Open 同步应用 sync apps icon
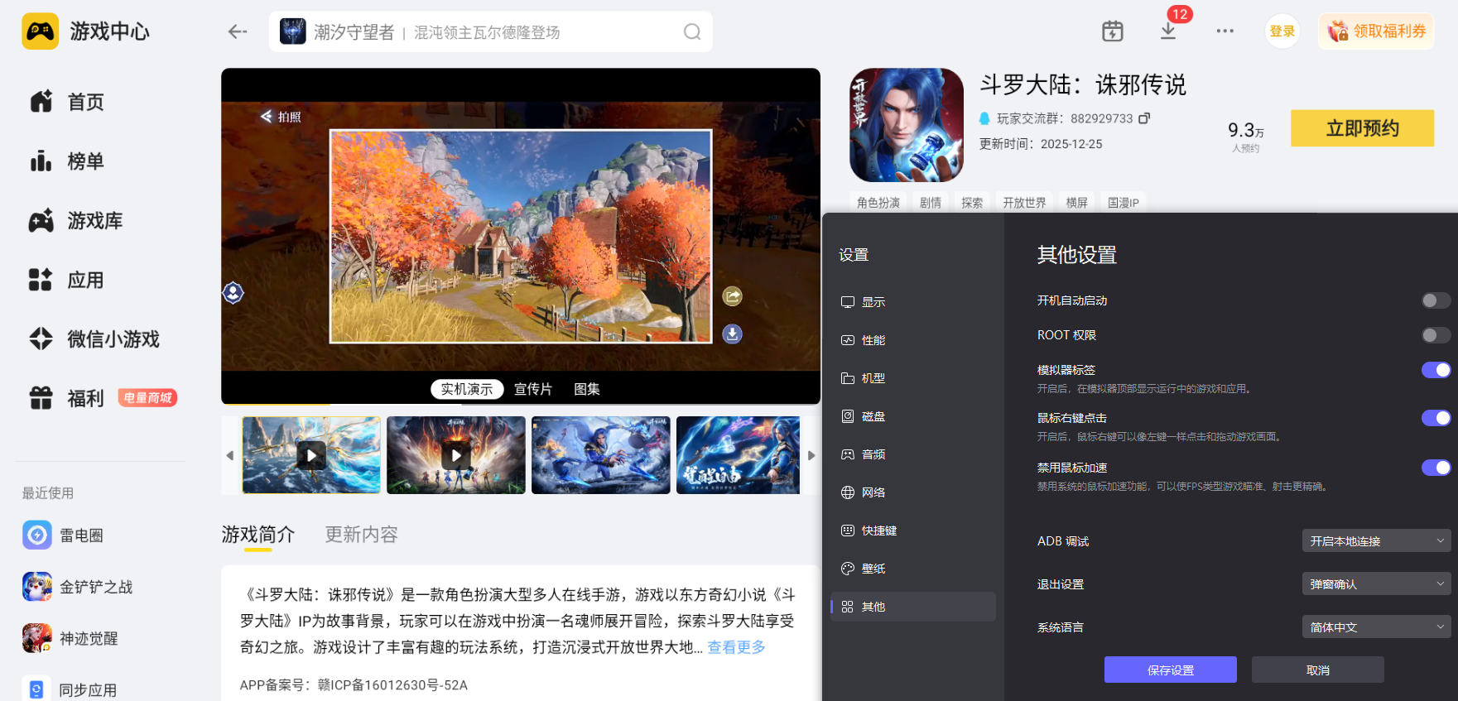 (x=36, y=689)
